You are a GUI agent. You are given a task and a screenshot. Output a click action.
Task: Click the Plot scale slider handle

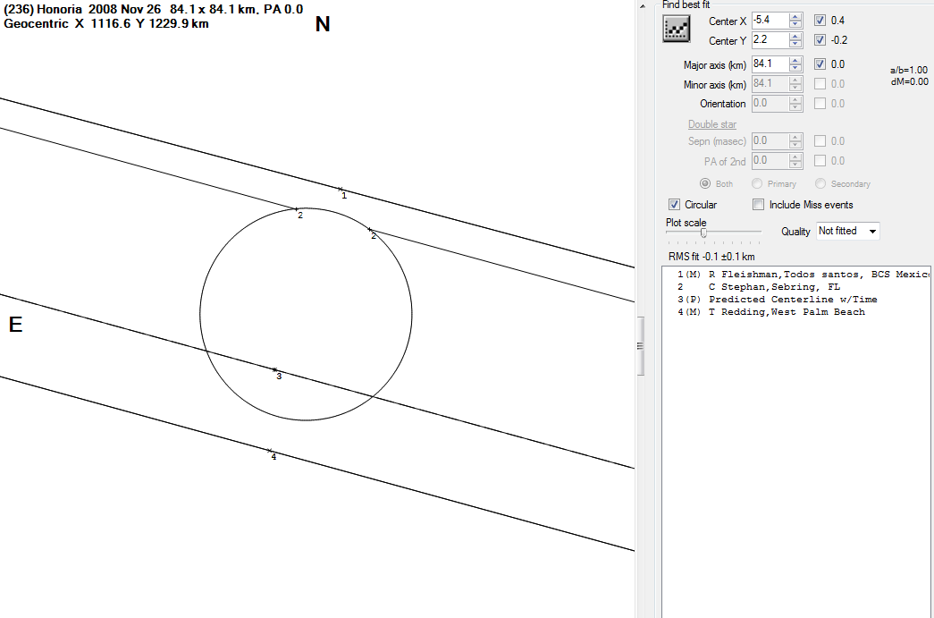click(704, 233)
